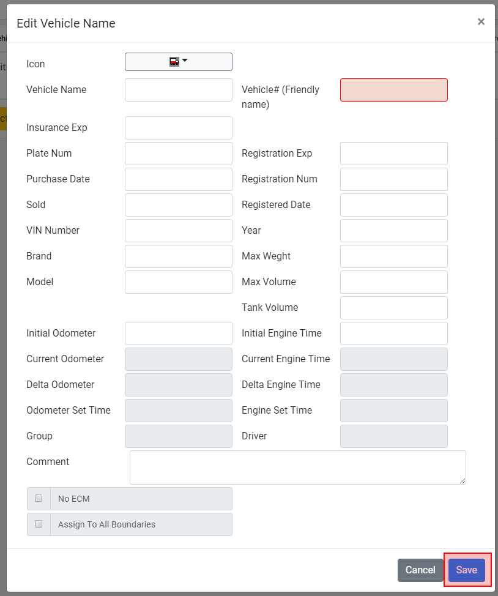The width and height of the screenshot is (498, 596).
Task: Close the Edit Vehicle Name dialog
Action: point(481,21)
